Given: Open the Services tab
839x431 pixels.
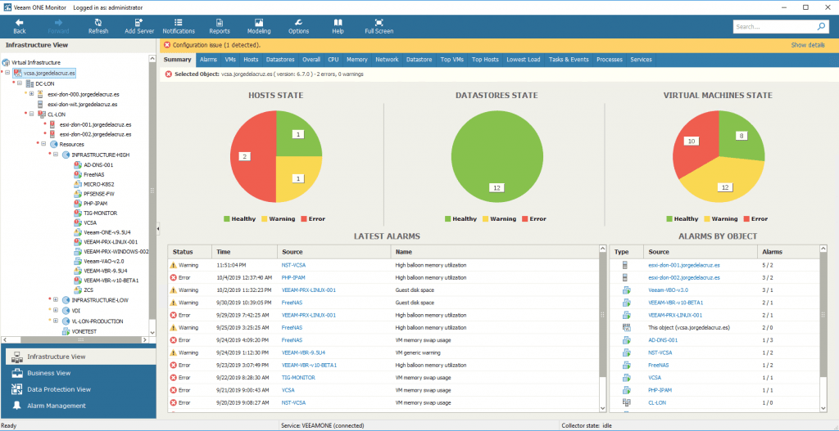Looking at the screenshot, I should 641,60.
